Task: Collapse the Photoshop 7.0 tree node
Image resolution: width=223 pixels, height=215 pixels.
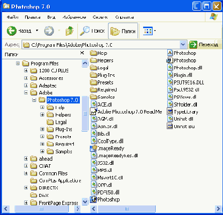Action: [34, 100]
